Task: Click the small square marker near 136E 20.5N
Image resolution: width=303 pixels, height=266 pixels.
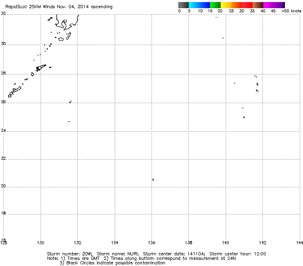Action: (153, 180)
